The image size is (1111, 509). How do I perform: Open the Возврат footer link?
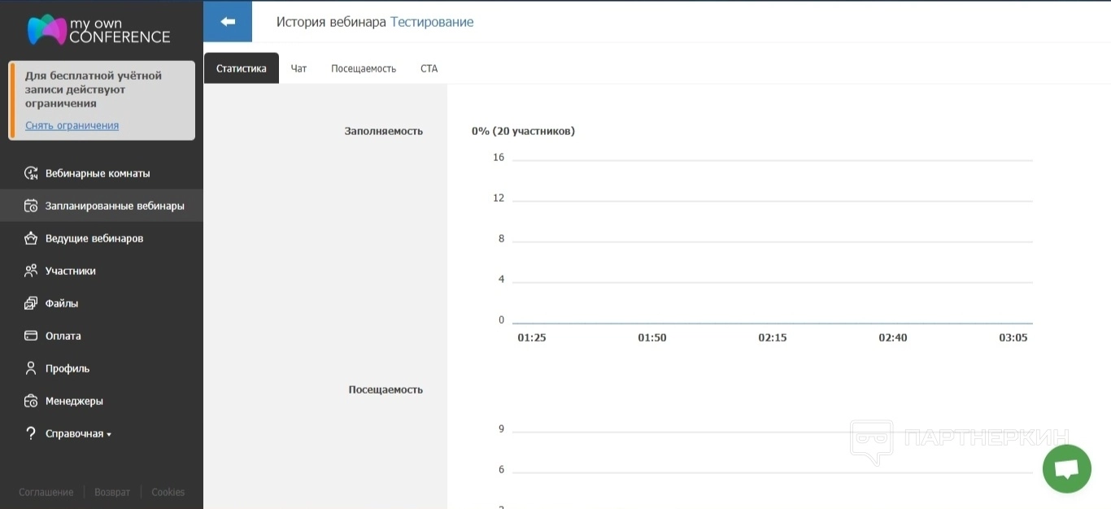112,492
